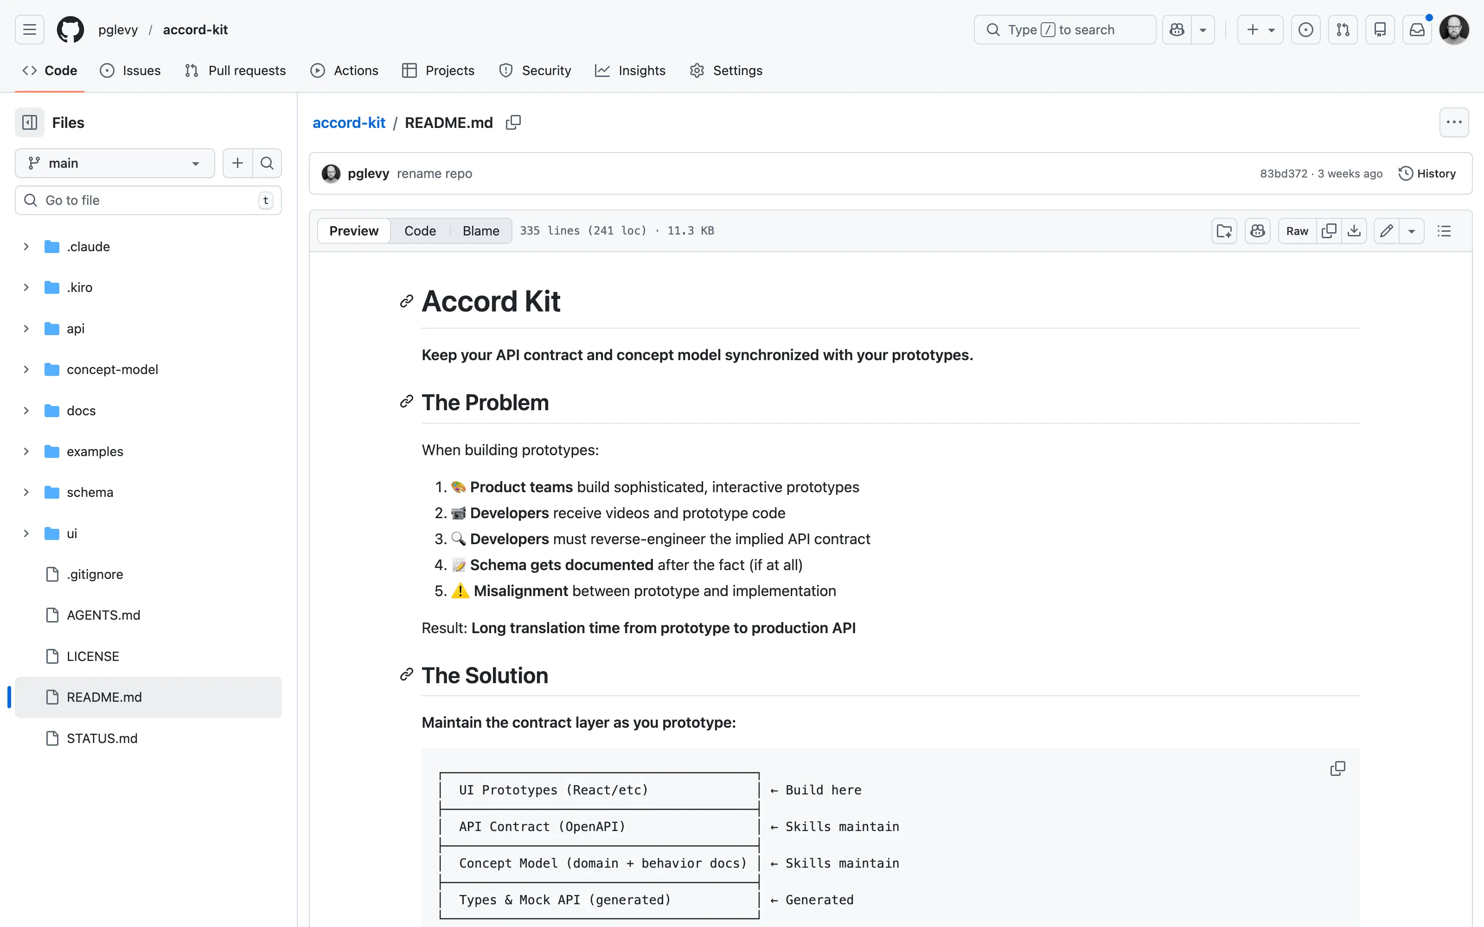This screenshot has width=1484, height=927.
Task: Click the search files magnifier icon
Action: (267, 163)
